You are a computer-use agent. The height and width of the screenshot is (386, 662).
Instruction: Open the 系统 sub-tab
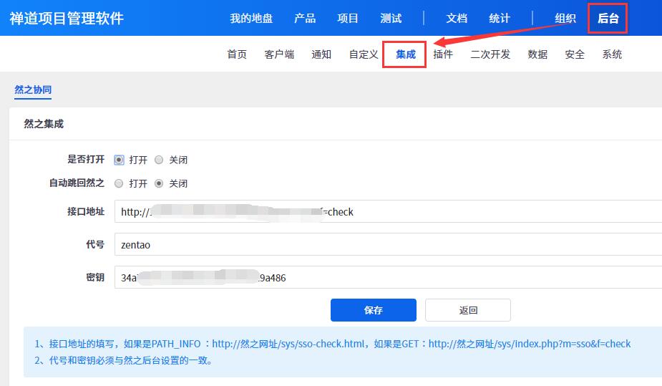[x=612, y=54]
